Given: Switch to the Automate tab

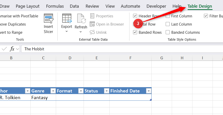Looking at the screenshot, I should (130, 6).
